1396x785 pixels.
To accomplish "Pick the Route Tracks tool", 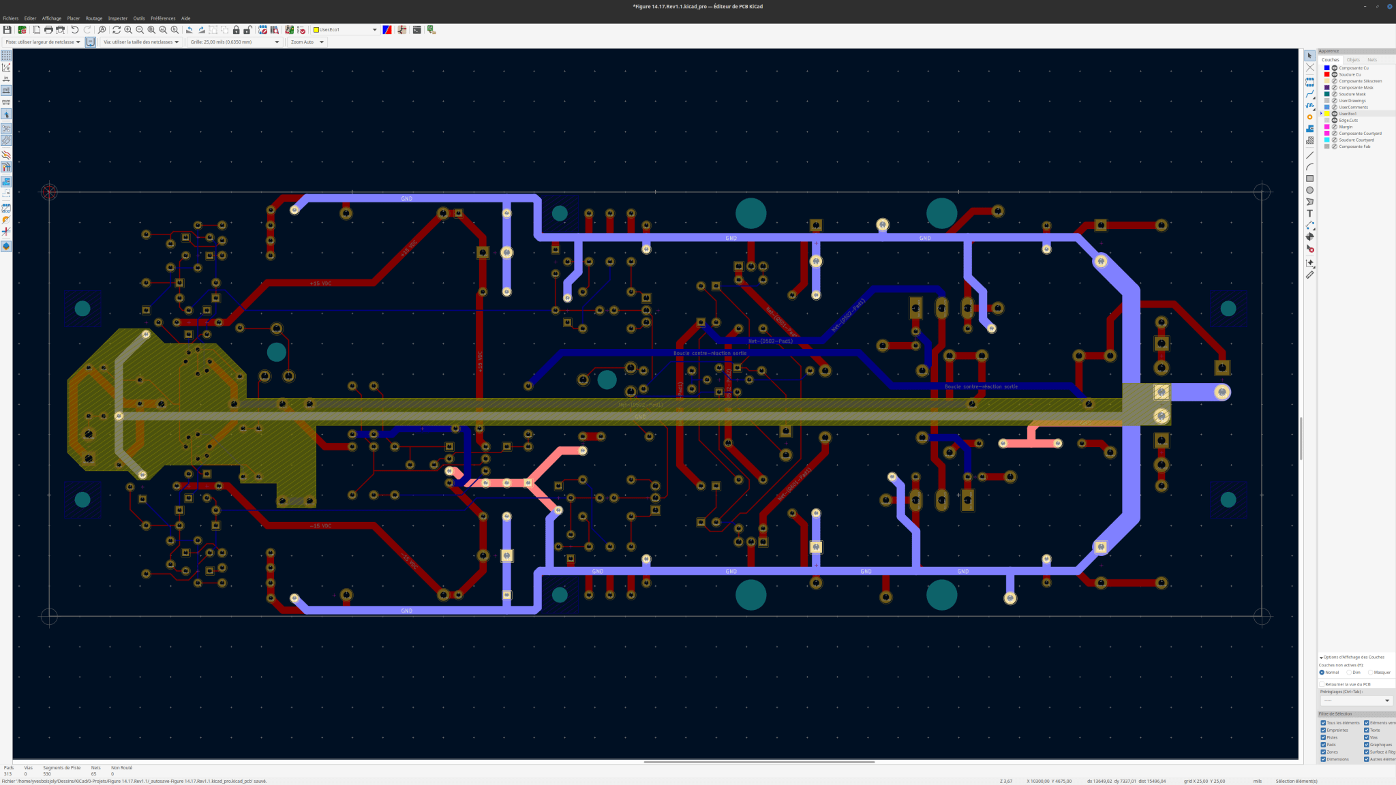I will [x=1309, y=94].
